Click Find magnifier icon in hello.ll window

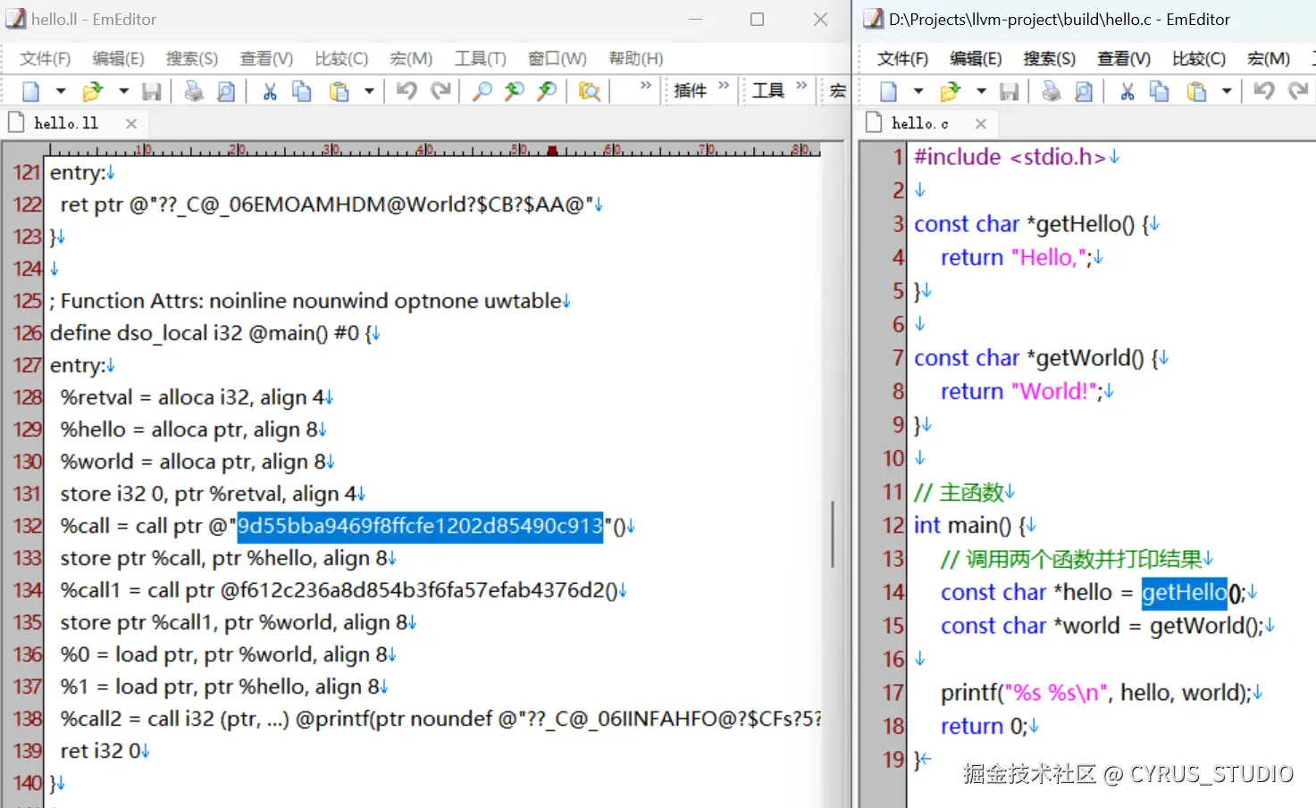point(482,91)
